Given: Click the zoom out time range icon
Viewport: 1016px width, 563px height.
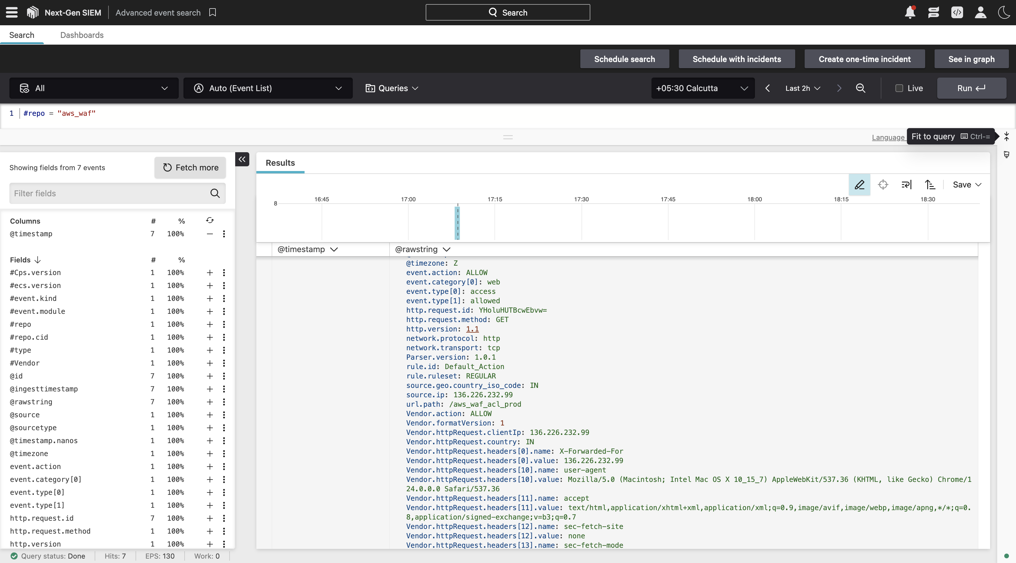Looking at the screenshot, I should click(860, 88).
